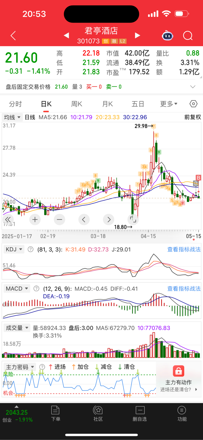Tap the 18.80 low price label
203x440 pixels.
[120, 227]
